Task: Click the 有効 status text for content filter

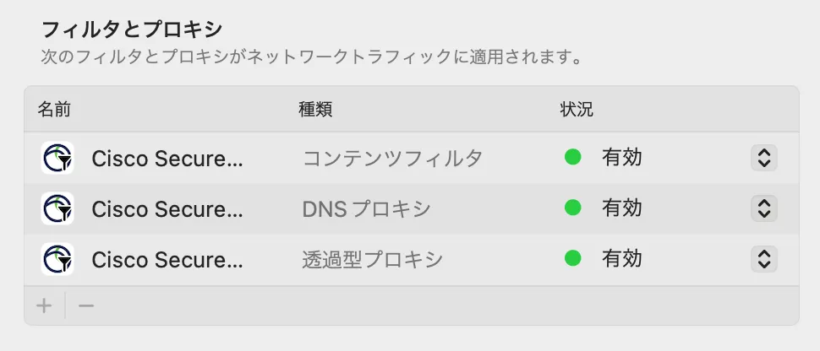Action: (622, 158)
